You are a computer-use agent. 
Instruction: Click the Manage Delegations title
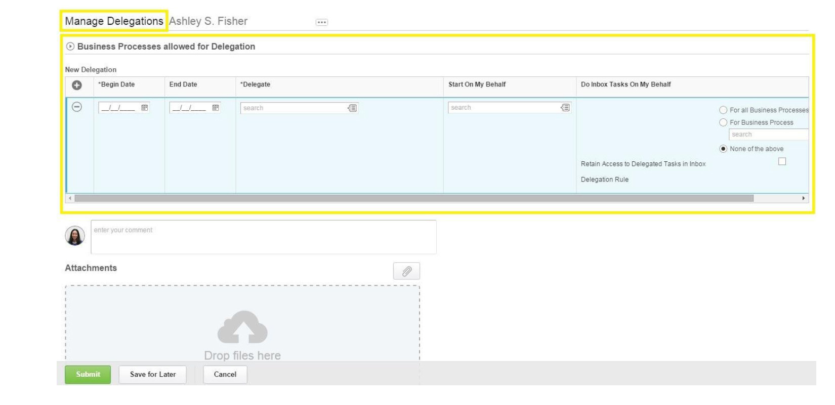114,21
